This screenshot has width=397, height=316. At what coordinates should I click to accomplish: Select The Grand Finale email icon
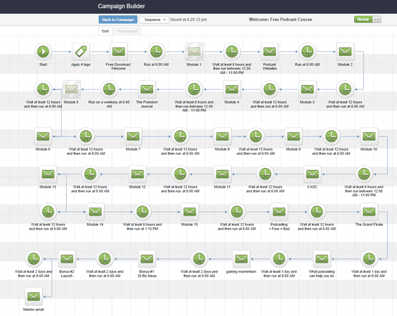(369, 212)
